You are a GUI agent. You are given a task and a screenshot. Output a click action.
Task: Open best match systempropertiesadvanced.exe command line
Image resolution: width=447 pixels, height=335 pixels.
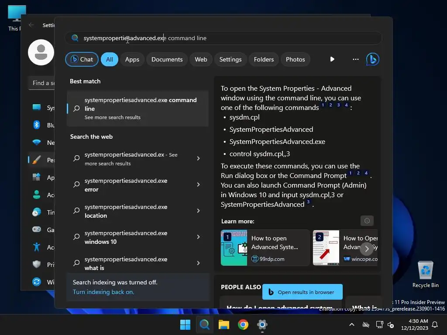(138, 109)
